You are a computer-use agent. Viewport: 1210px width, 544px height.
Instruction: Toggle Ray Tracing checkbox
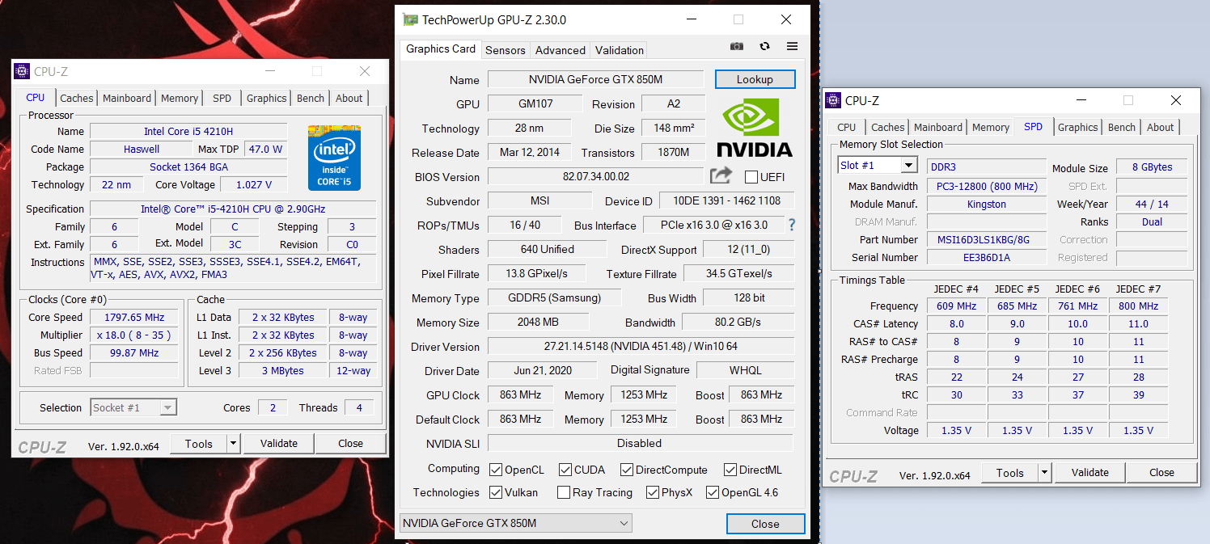(564, 492)
